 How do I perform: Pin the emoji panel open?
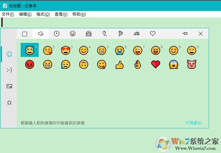185,34
